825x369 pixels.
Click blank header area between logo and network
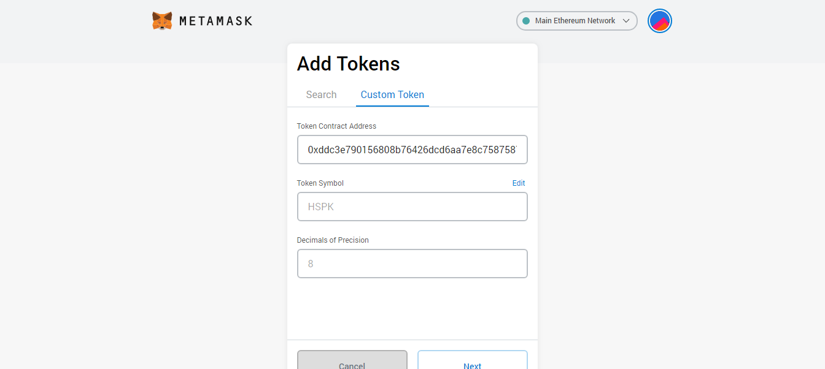coord(381,21)
